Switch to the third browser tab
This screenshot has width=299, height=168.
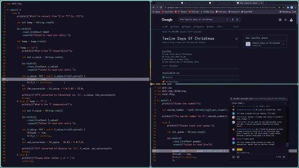click(x=221, y=3)
